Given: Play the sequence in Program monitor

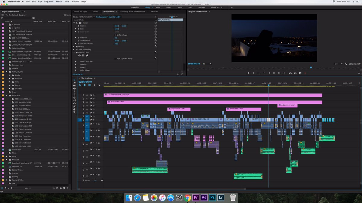Looking at the screenshot, I should [x=274, y=73].
